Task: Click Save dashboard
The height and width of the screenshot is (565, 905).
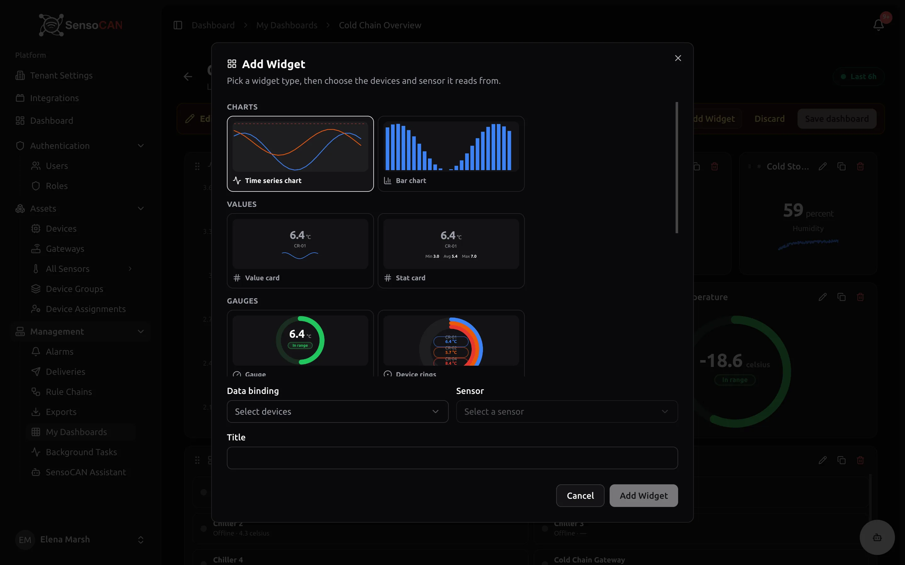Action: (836, 119)
